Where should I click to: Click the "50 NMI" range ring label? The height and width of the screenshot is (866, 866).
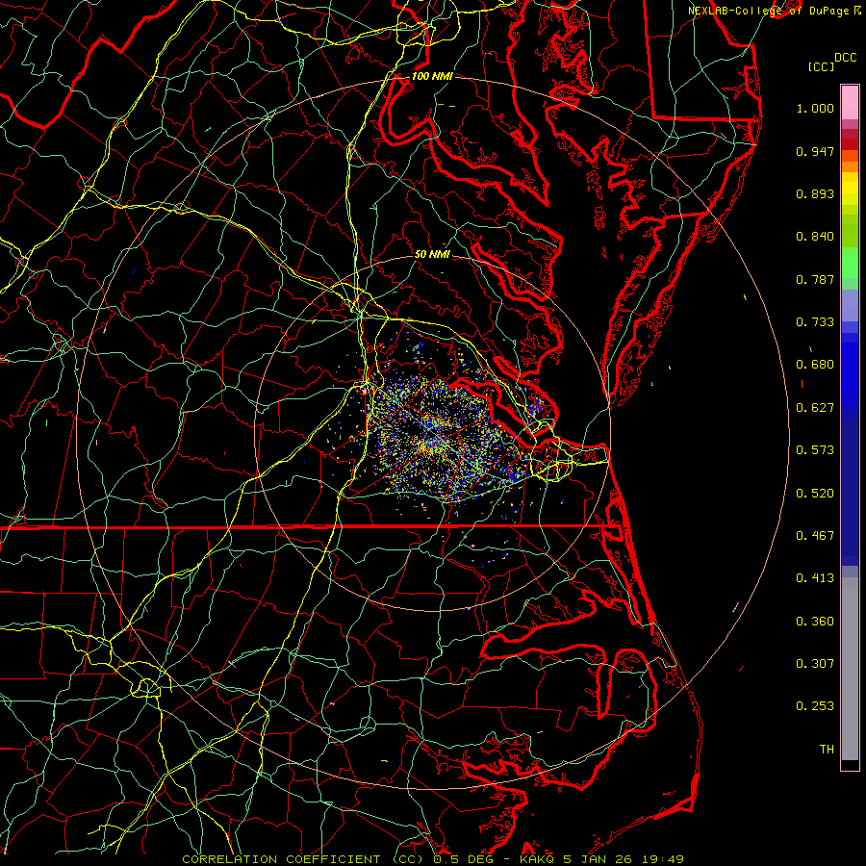coord(432,254)
